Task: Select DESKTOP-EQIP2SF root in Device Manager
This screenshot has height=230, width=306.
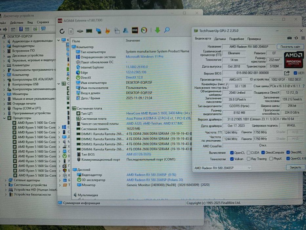Action: tap(20, 36)
